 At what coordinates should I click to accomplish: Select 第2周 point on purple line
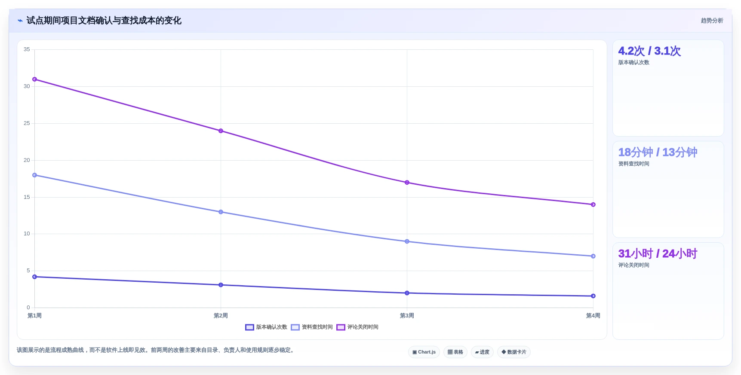[x=221, y=131]
